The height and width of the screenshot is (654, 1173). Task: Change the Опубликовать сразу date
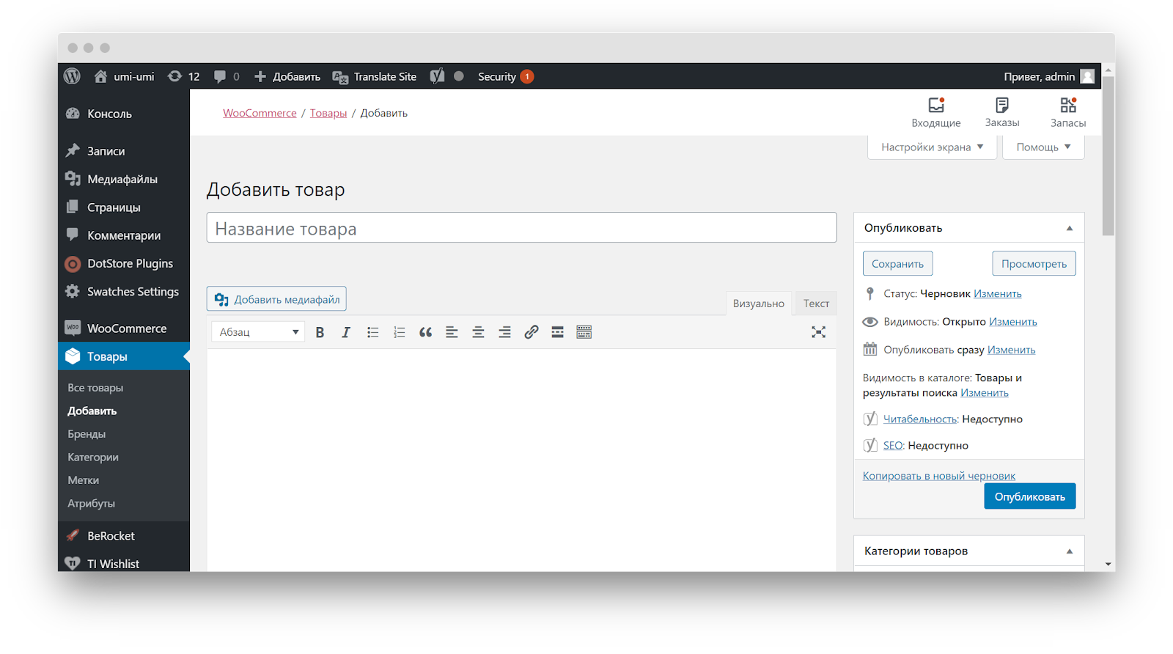tap(1011, 350)
